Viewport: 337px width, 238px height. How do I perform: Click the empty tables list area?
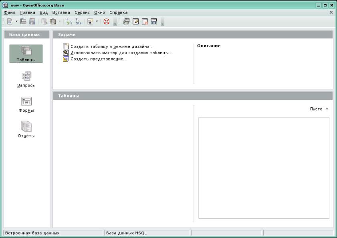point(123,163)
